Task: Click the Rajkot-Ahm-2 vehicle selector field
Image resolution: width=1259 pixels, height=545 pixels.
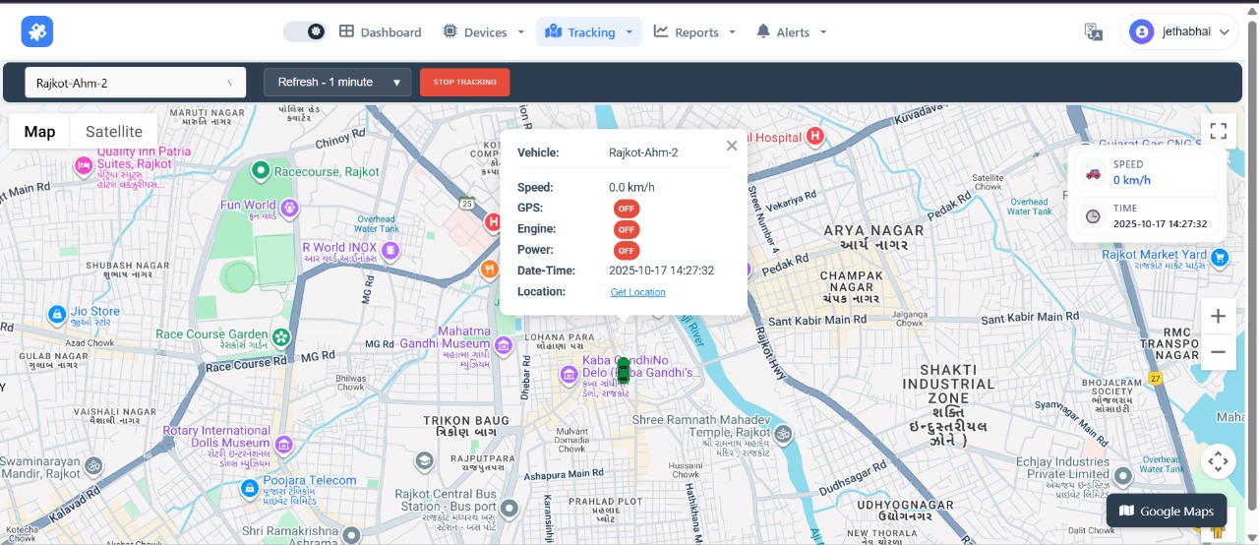Action: coord(135,83)
